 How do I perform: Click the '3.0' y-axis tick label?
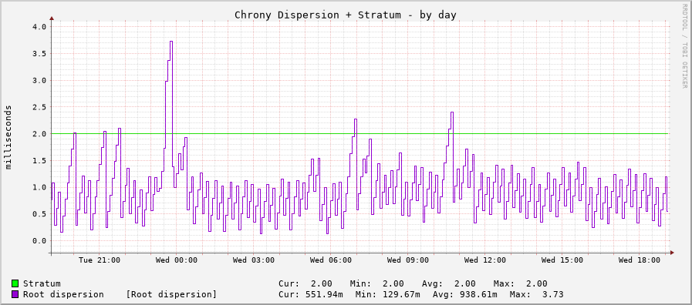point(39,80)
